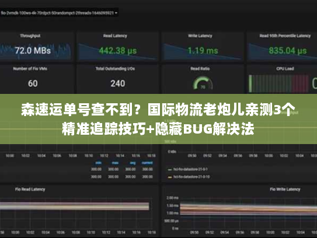Screen dimensions: 317x238
Task: Open the fio-2vmdk test run dropdown
Action: click(x=59, y=13)
